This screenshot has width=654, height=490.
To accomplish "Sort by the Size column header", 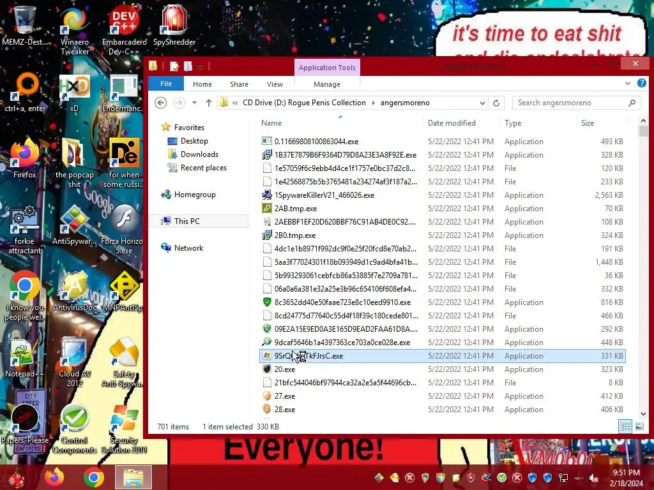I will (x=602, y=123).
